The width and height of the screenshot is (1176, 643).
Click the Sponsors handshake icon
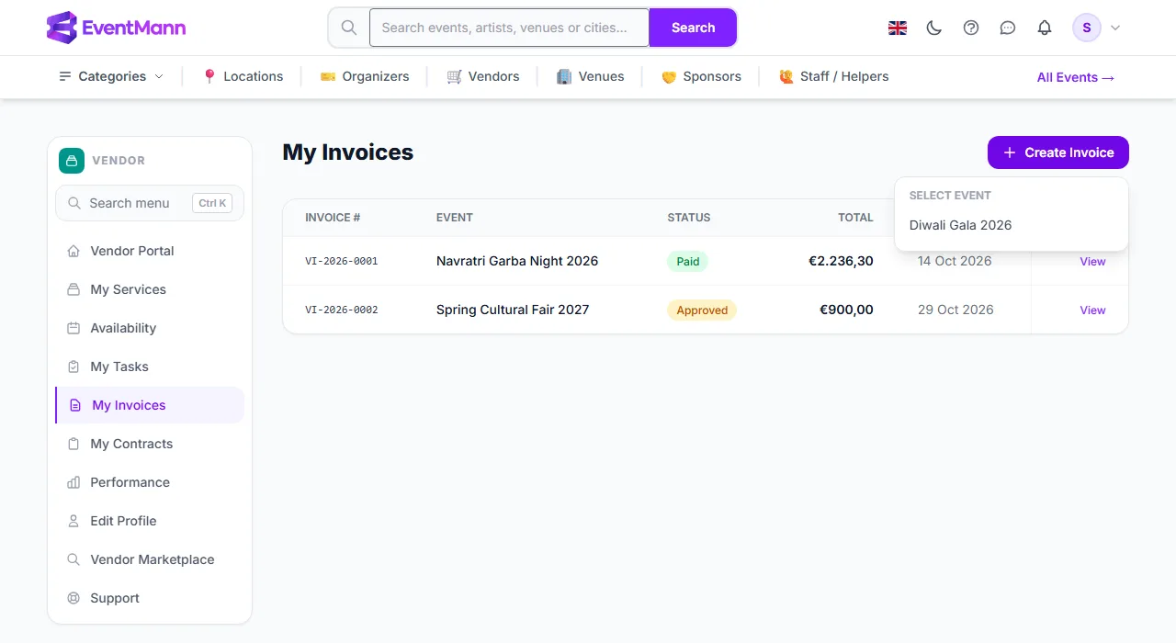(x=669, y=77)
